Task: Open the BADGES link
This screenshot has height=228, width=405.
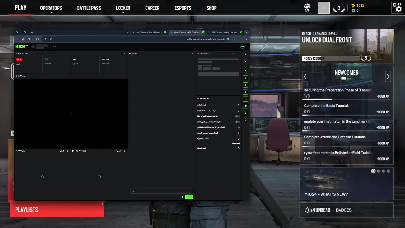Action: pos(344,210)
